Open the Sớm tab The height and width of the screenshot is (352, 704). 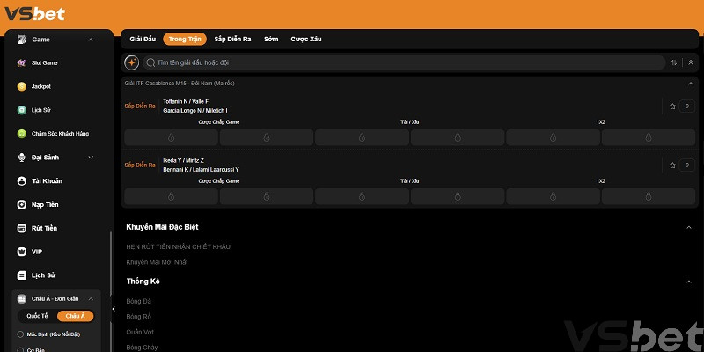[271, 39]
